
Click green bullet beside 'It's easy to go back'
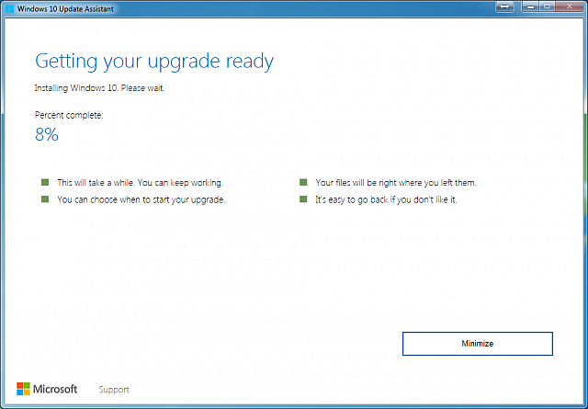pos(303,199)
